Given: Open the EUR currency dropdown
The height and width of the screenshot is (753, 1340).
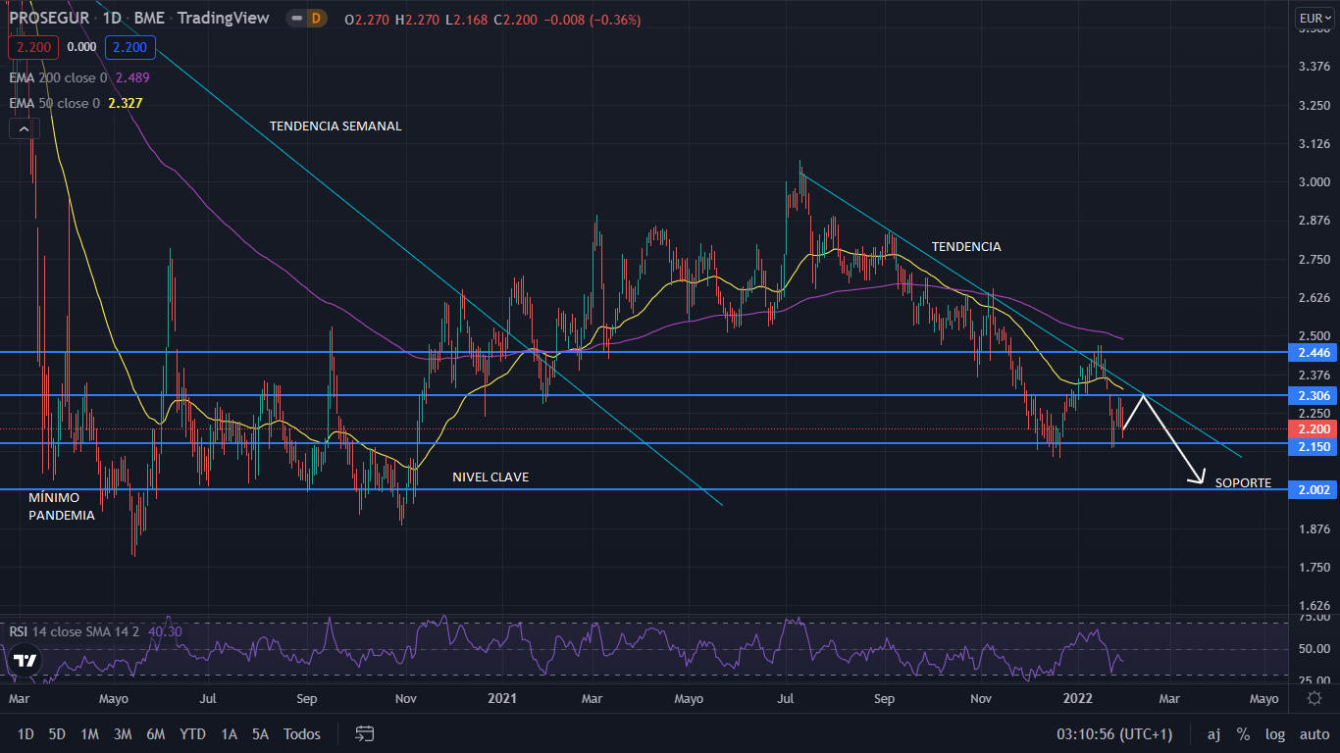Looking at the screenshot, I should (x=1314, y=18).
